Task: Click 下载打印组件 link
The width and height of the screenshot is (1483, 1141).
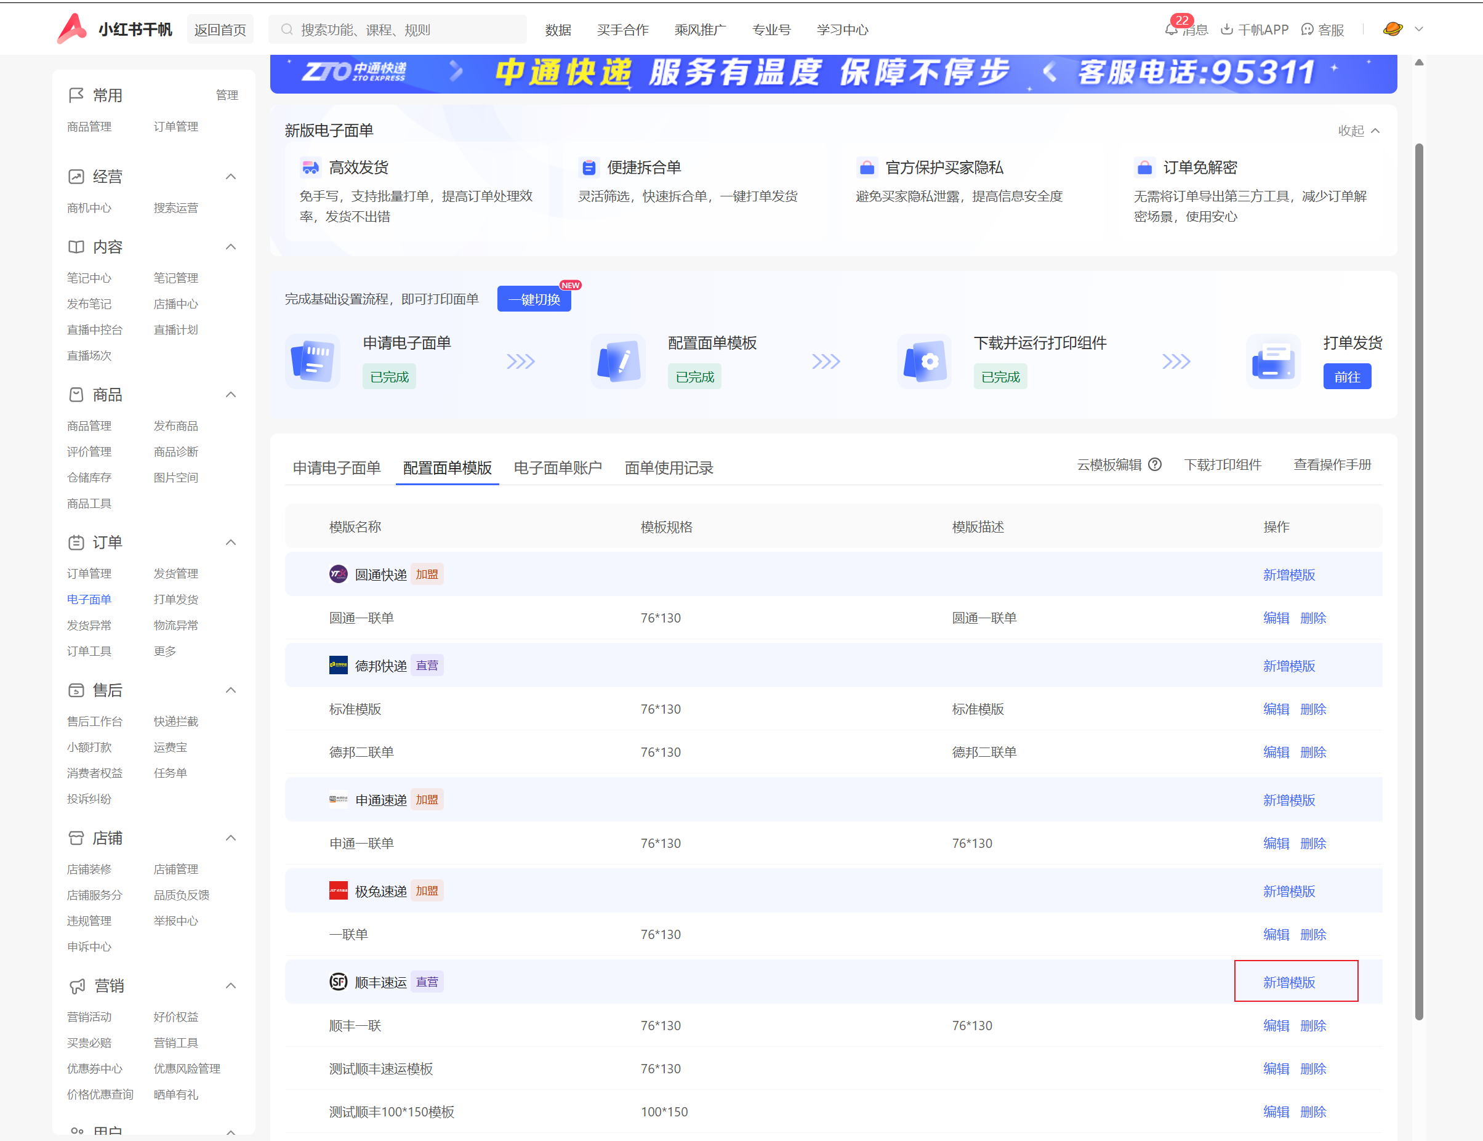Action: 1223,464
